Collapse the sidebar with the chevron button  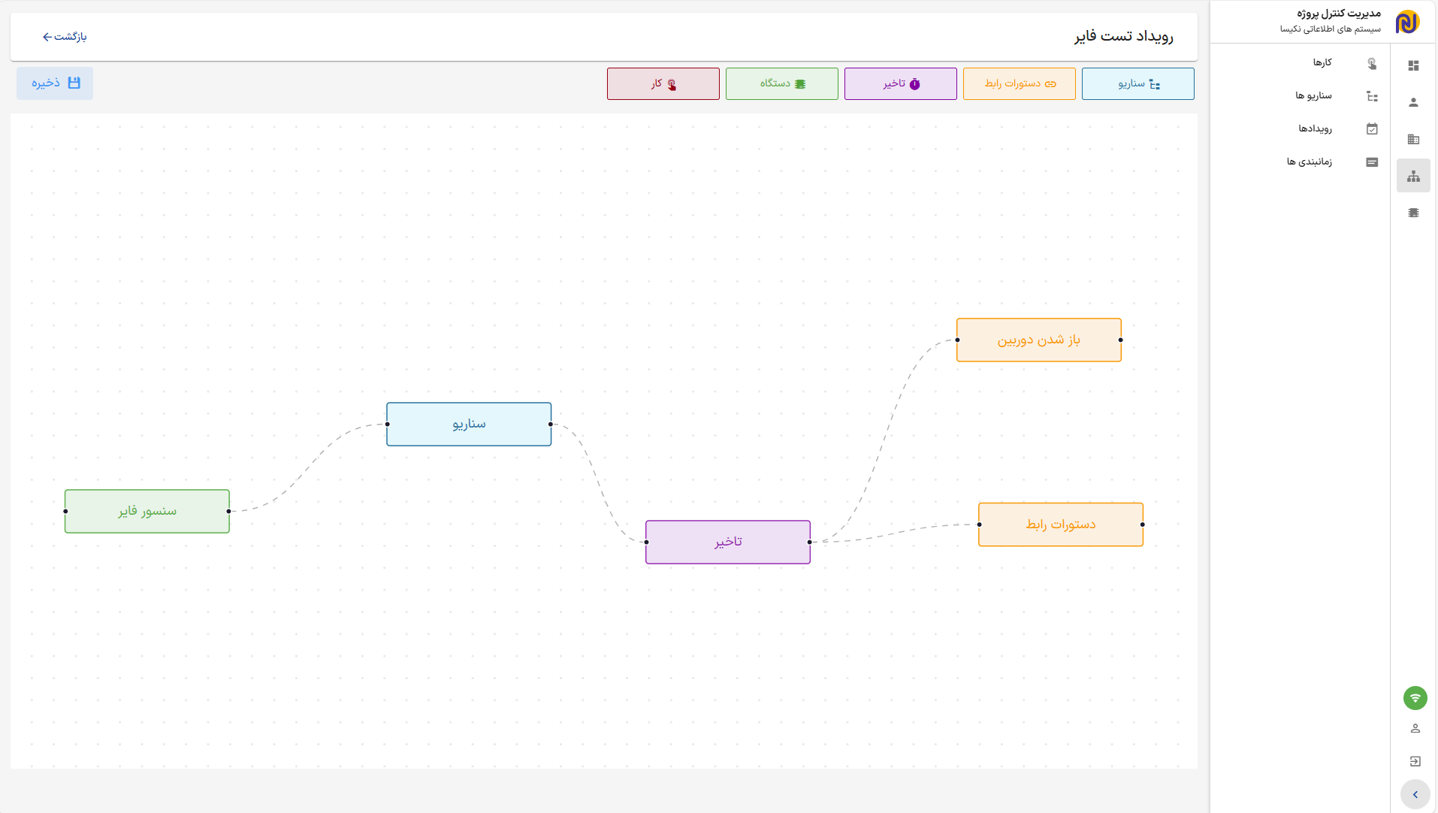click(x=1415, y=794)
